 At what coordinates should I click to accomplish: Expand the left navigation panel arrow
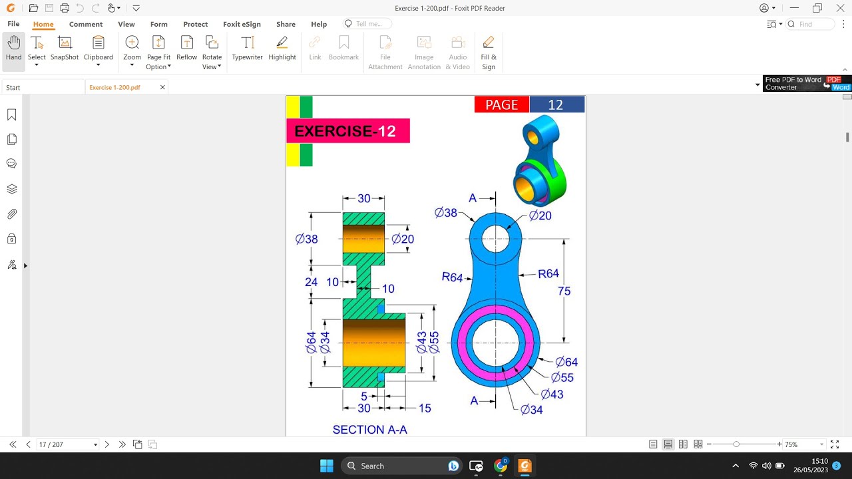[25, 265]
